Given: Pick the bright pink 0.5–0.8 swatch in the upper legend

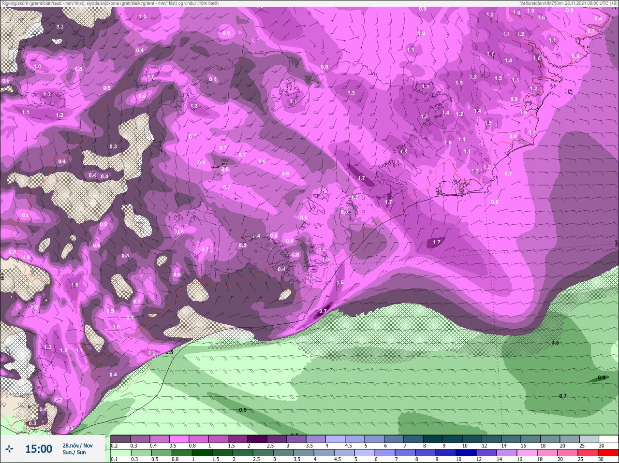Looking at the screenshot, I should [x=179, y=439].
